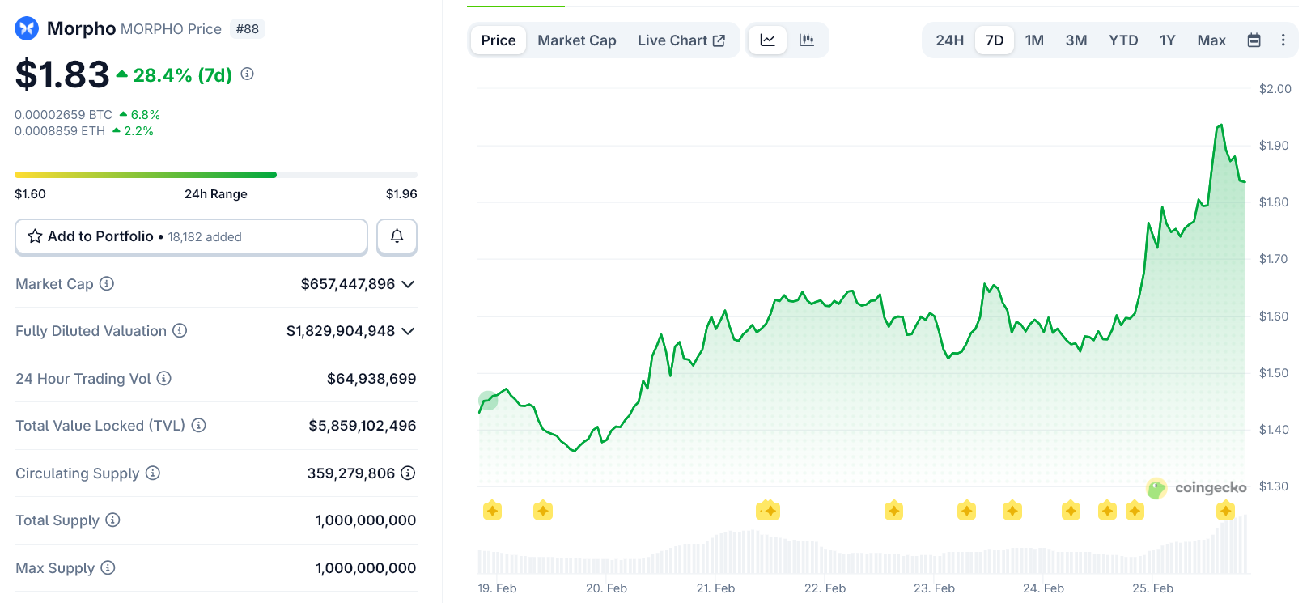Expand the Market Cap value chevron
Screen dimensions: 1311x603
pos(408,284)
